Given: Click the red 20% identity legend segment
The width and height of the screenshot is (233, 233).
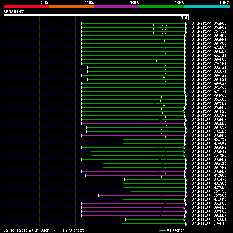Looking at the screenshot, I should point(26,7).
